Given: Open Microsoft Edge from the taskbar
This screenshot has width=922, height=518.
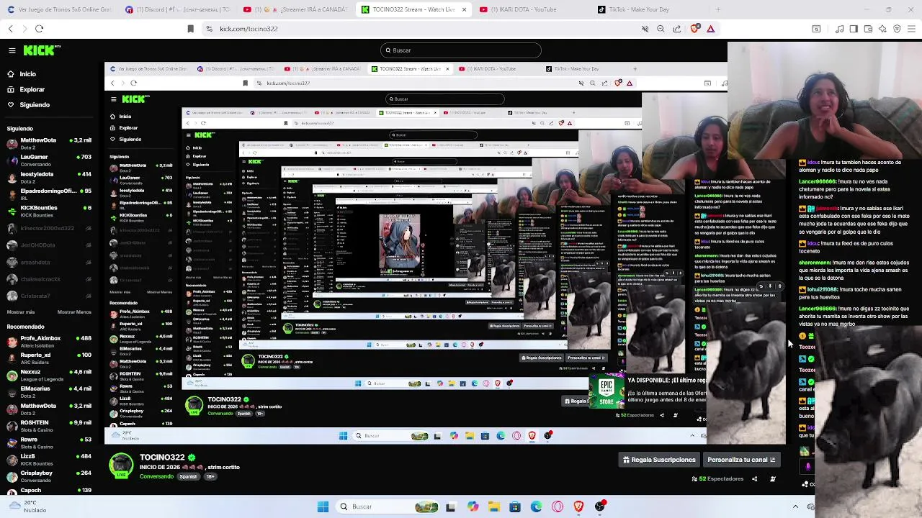Looking at the screenshot, I should coord(536,506).
